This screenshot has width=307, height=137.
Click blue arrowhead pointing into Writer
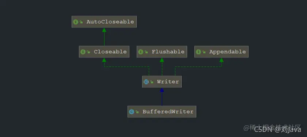click(162, 90)
